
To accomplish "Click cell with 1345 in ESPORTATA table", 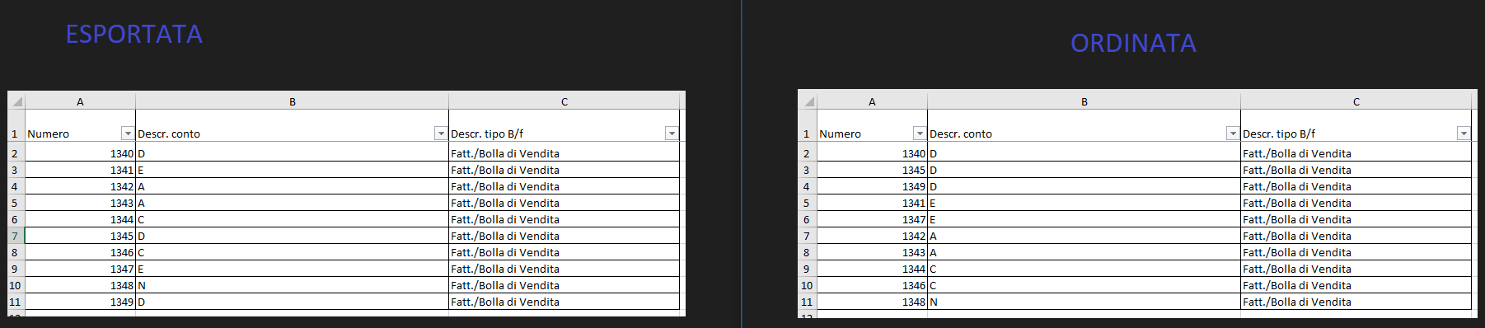I will (80, 236).
